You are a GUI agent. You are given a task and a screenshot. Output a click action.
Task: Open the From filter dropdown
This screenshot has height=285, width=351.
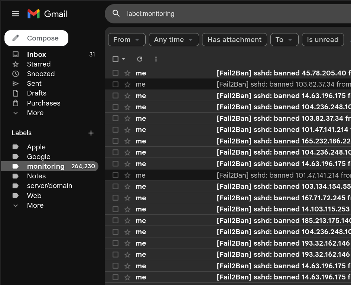pyautogui.click(x=126, y=40)
